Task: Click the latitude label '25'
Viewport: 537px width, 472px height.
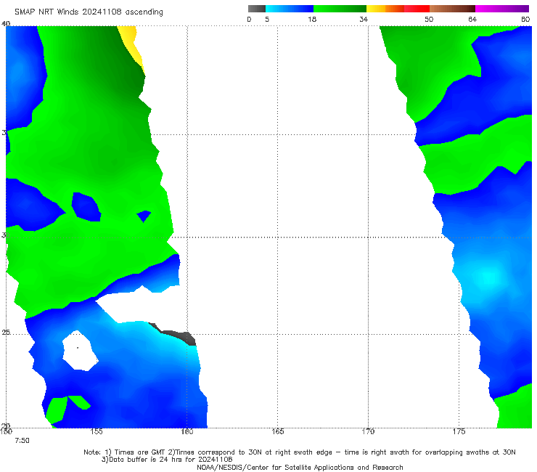Action: [x=6, y=333]
